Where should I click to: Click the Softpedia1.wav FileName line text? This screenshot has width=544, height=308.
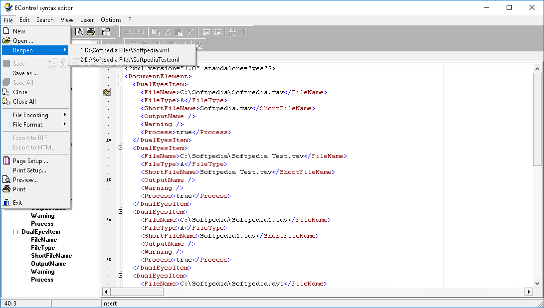[235, 220]
